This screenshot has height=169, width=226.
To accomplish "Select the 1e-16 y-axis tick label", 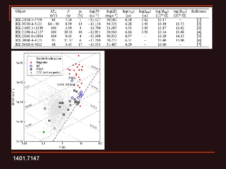I will [19, 122].
